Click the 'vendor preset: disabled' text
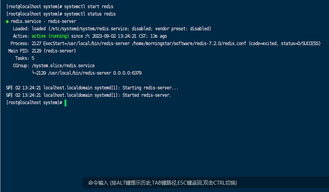 [x=182, y=29]
